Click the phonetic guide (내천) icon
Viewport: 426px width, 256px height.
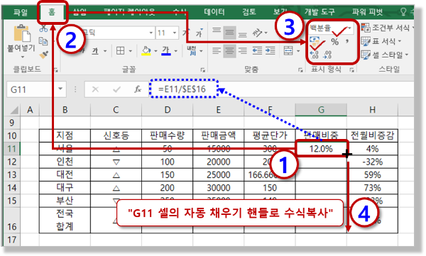[x=192, y=51]
